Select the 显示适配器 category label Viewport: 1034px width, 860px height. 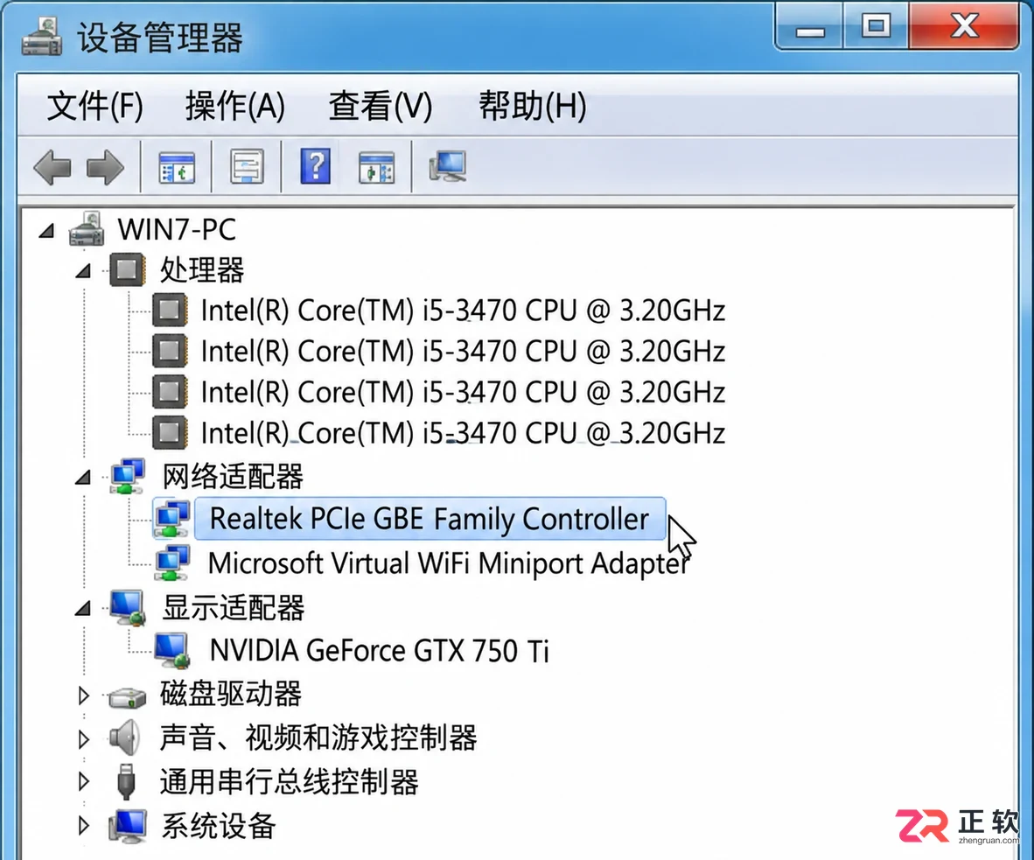point(233,607)
